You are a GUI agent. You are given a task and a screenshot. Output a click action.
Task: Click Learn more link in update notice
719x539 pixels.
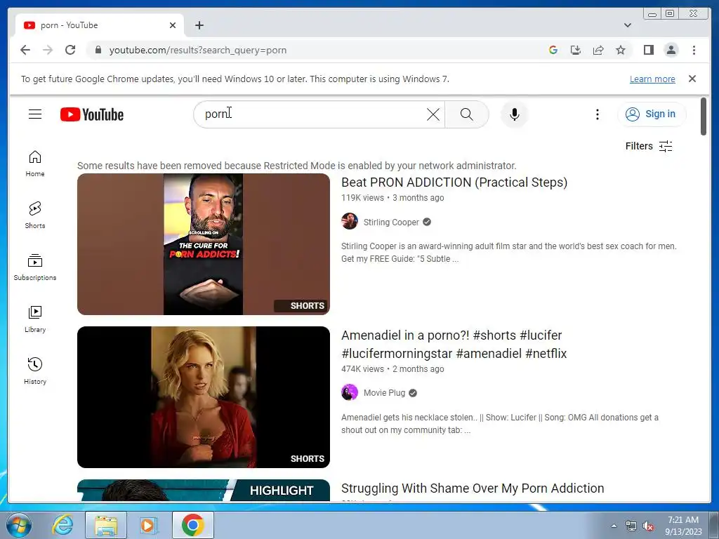[x=652, y=79]
